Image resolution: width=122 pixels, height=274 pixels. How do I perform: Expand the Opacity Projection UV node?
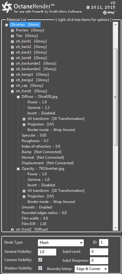coord(24,197)
